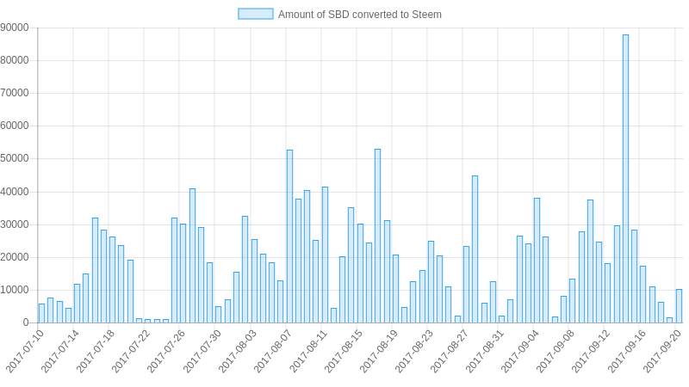
Task: Click the x-axis label 2017-09-04
Action: (520, 352)
